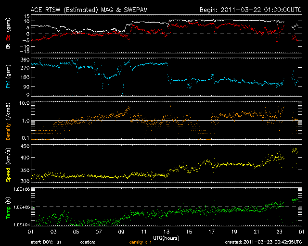Click the '17' hour label on time axis

212,232
